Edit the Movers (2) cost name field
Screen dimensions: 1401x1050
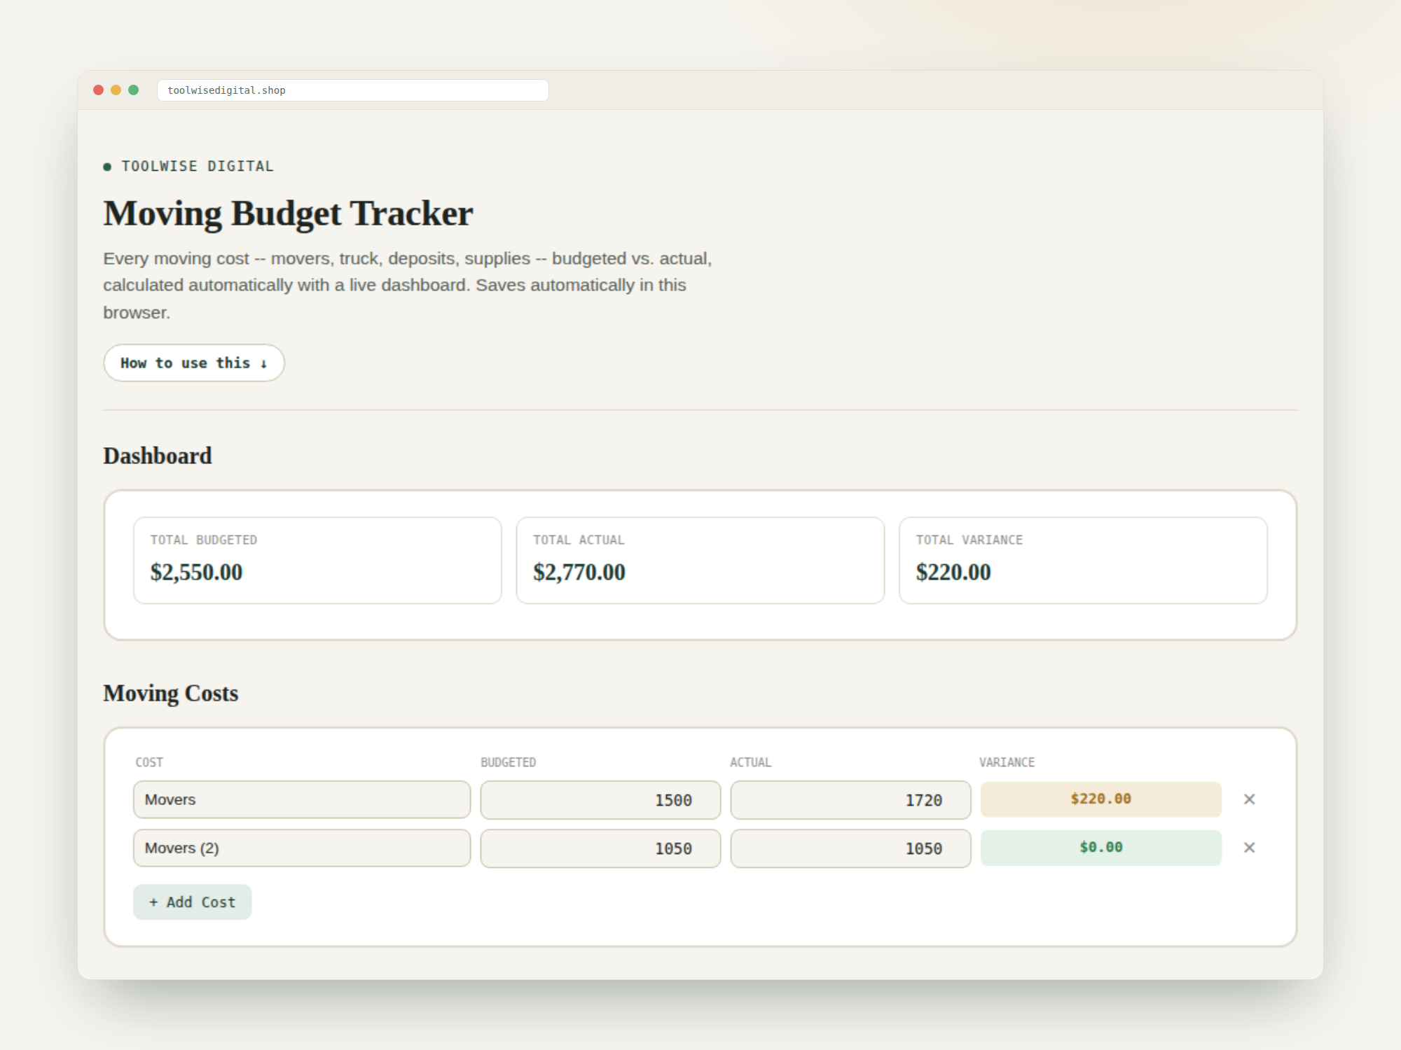click(x=302, y=848)
